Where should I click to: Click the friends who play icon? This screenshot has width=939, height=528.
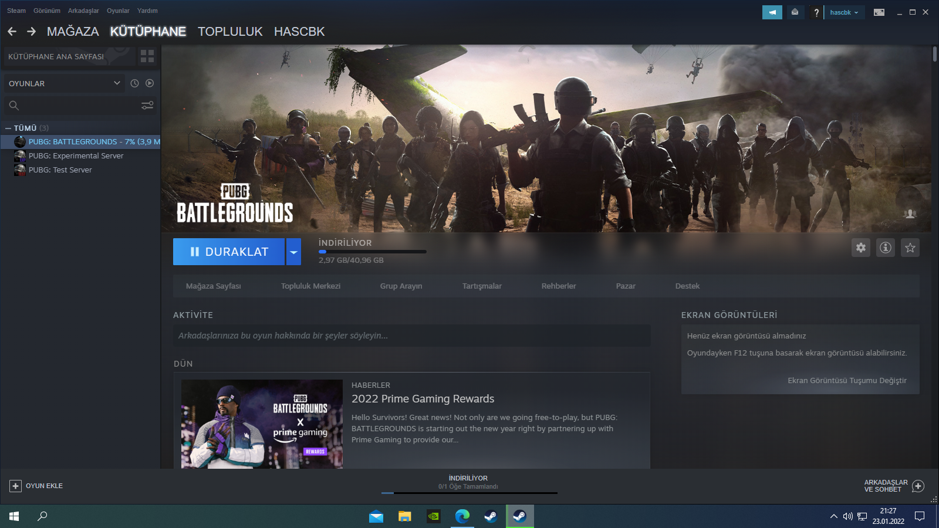[910, 214]
